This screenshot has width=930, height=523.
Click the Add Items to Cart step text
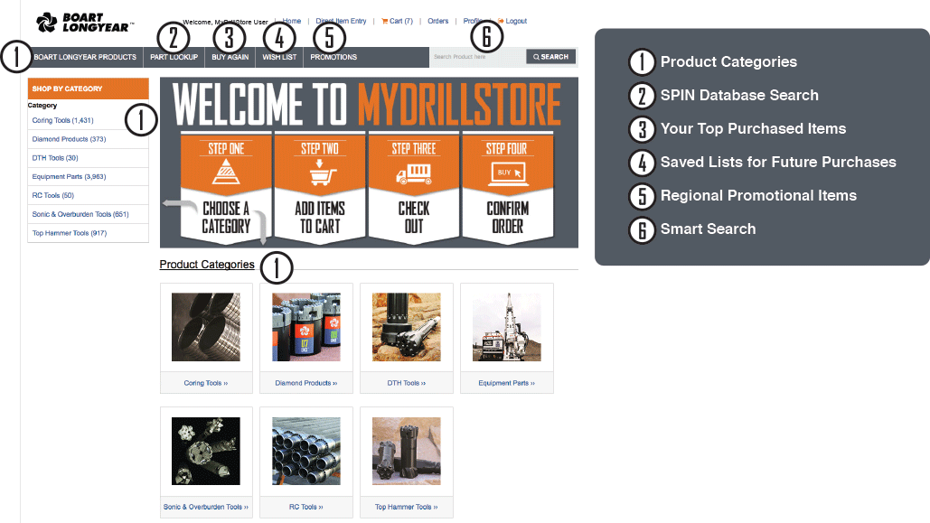coord(320,217)
